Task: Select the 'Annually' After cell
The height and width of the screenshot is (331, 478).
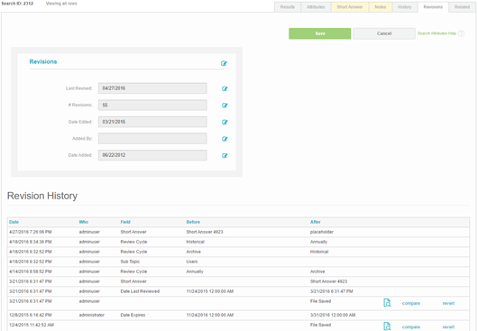Action: click(318, 242)
